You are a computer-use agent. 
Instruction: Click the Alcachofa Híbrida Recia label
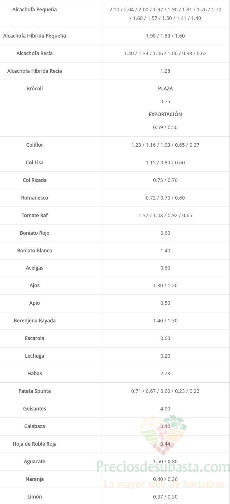pyautogui.click(x=34, y=71)
